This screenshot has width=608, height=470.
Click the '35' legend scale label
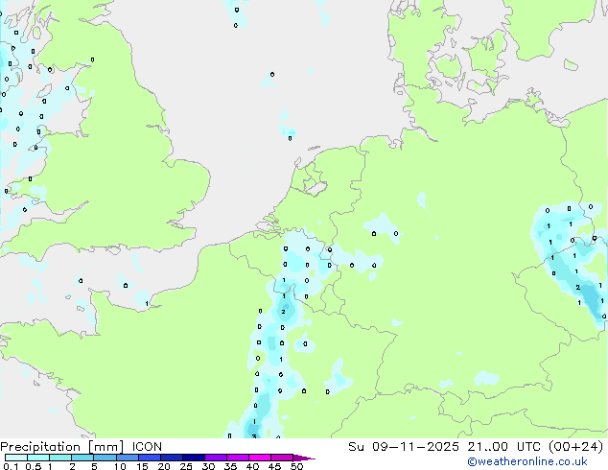[x=230, y=466]
